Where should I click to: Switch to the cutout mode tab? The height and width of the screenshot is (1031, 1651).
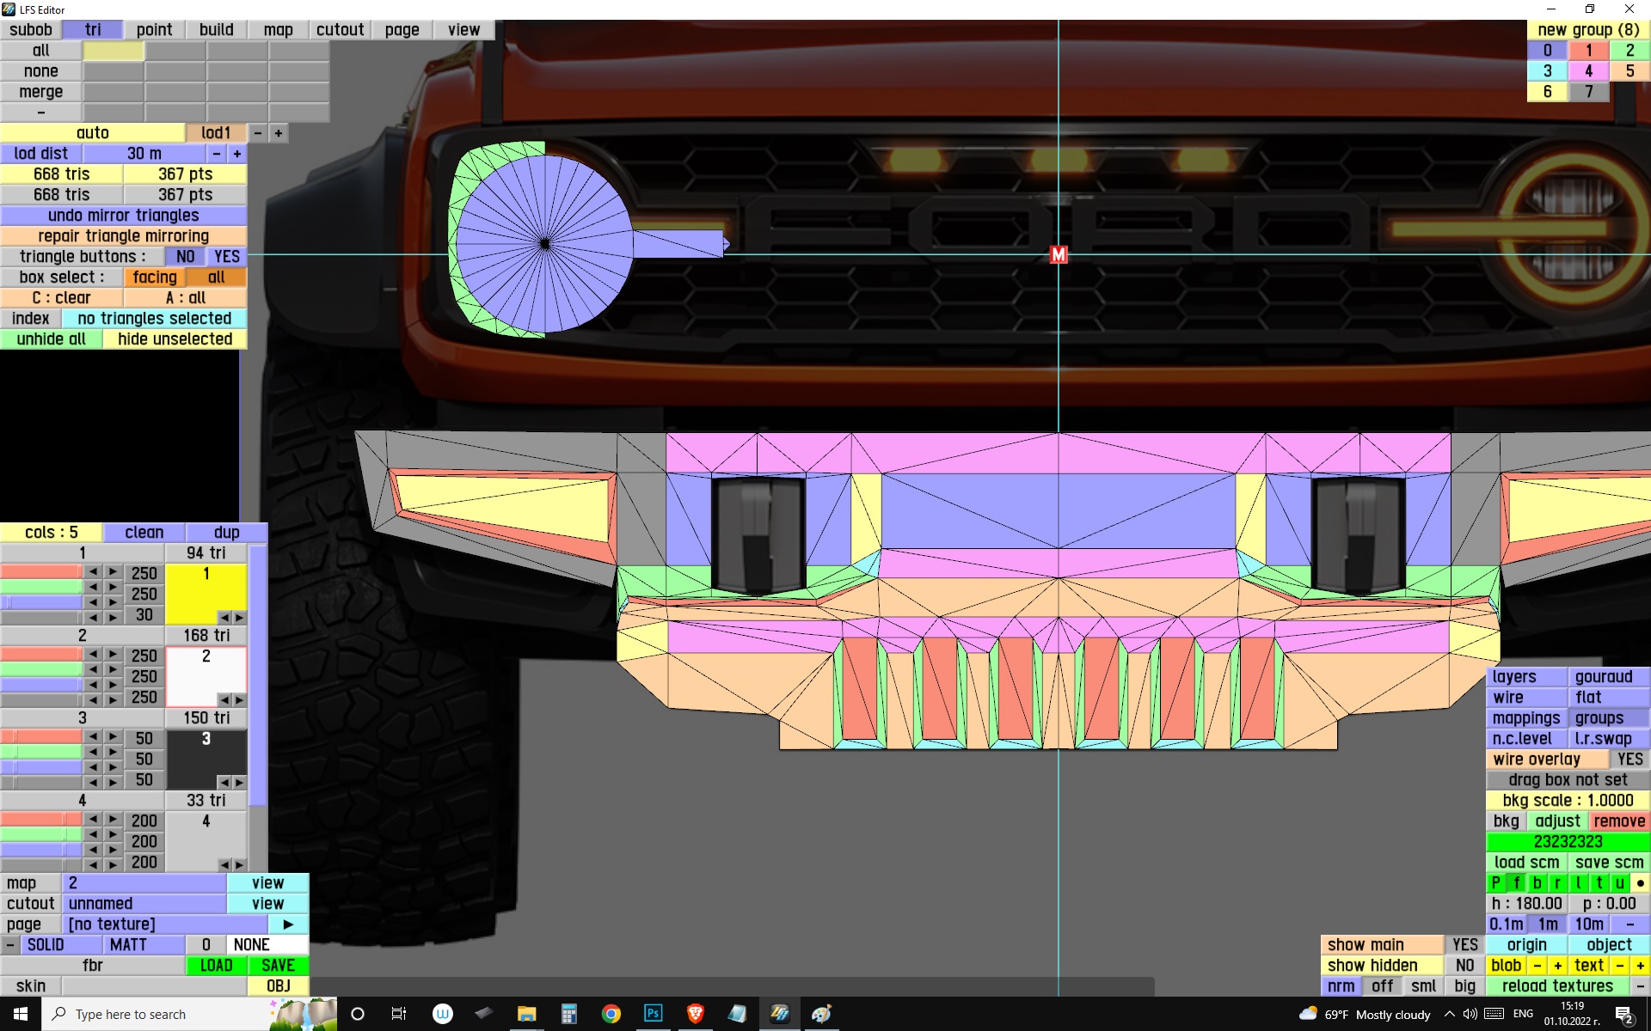(340, 30)
